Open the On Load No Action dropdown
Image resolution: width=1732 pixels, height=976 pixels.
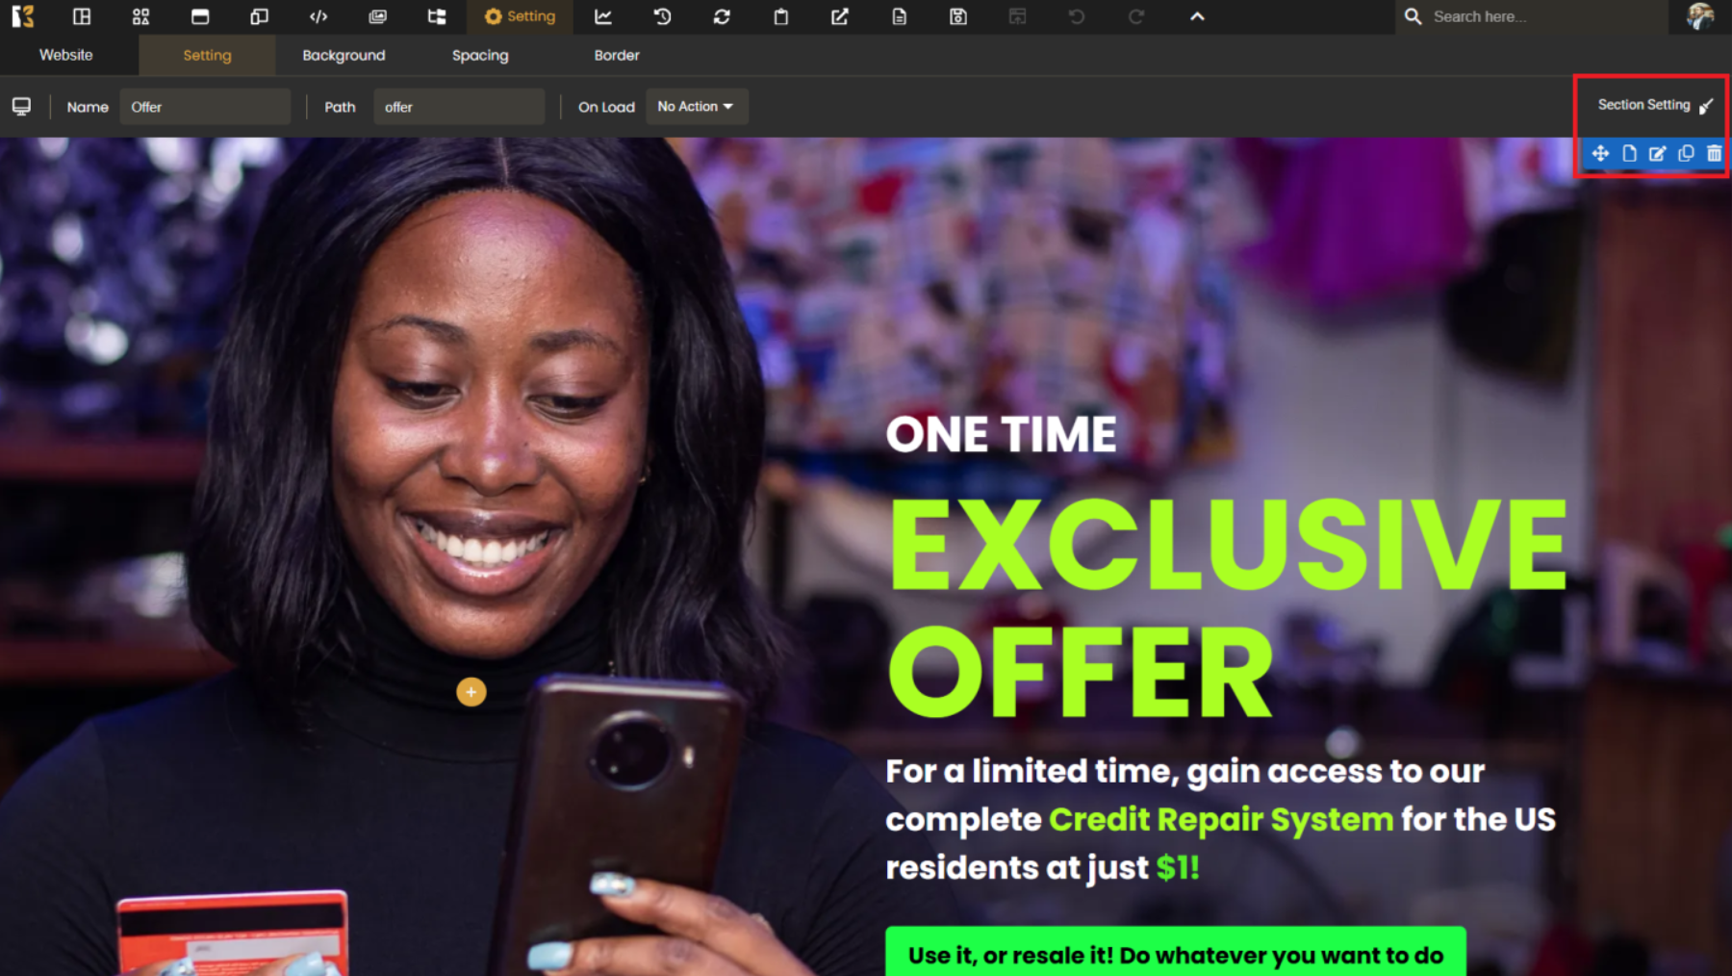click(696, 107)
